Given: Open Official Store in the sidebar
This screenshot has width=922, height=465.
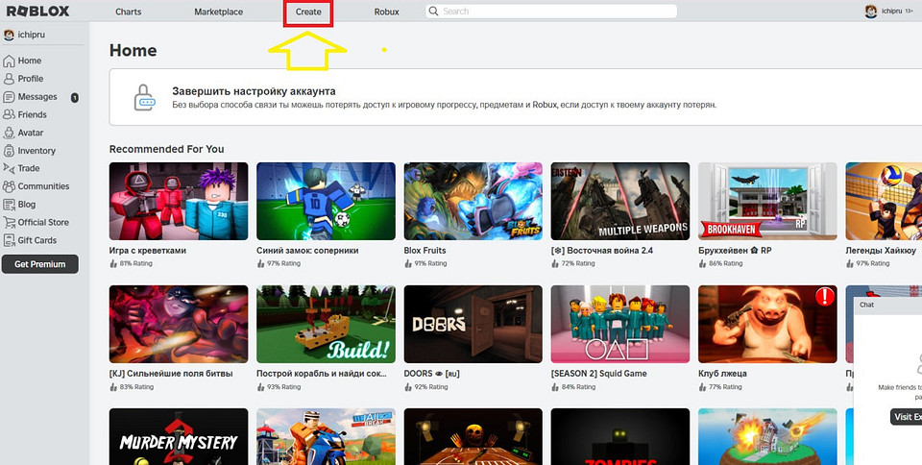Looking at the screenshot, I should click(42, 223).
